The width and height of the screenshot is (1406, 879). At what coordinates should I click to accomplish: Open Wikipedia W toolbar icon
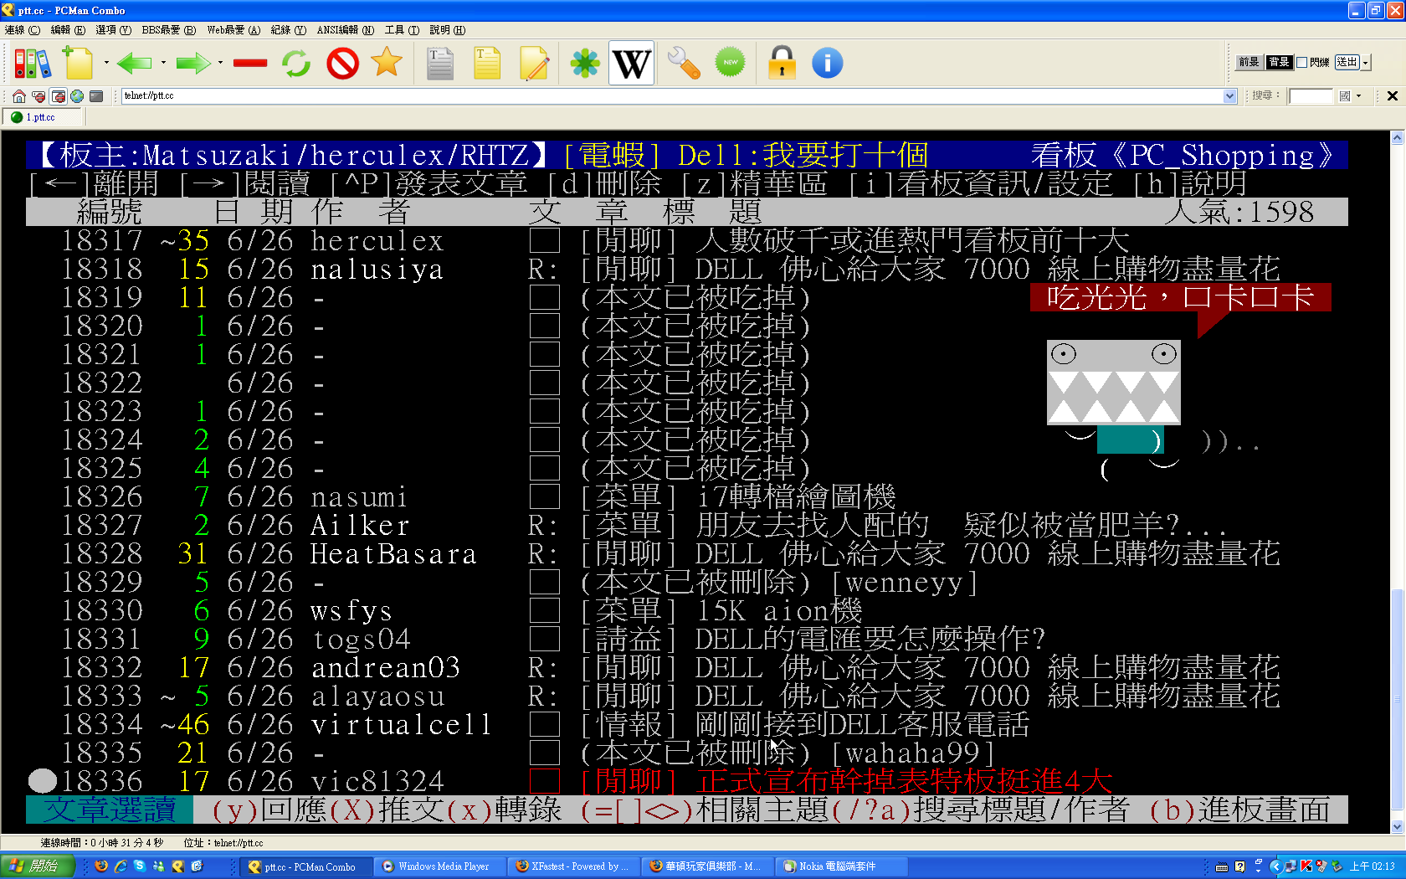tap(631, 64)
